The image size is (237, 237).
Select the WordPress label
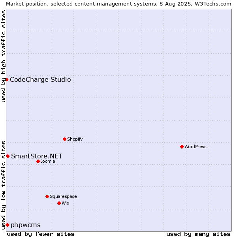[x=196, y=147]
